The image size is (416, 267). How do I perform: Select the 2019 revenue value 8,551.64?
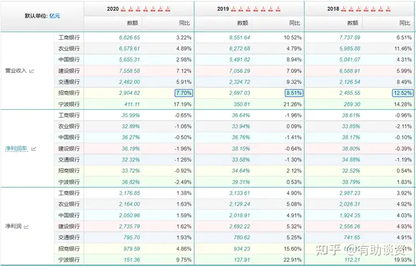point(240,38)
